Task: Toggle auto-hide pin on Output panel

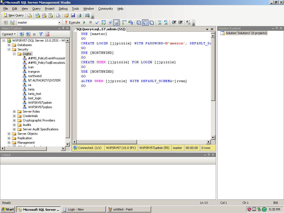Action: tap(209, 155)
